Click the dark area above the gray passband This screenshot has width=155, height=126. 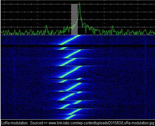coord(74,2)
